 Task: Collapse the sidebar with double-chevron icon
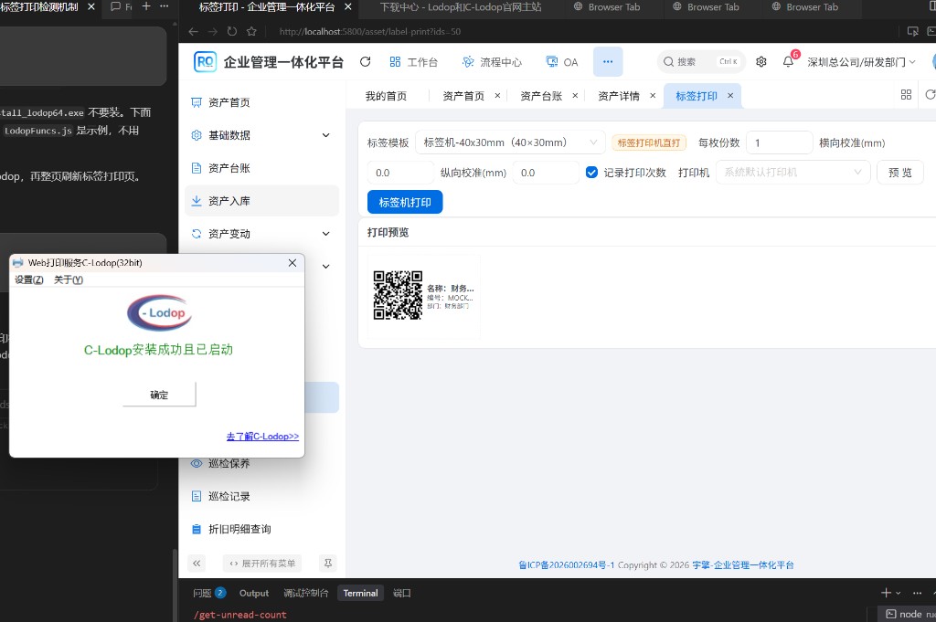[x=197, y=563]
